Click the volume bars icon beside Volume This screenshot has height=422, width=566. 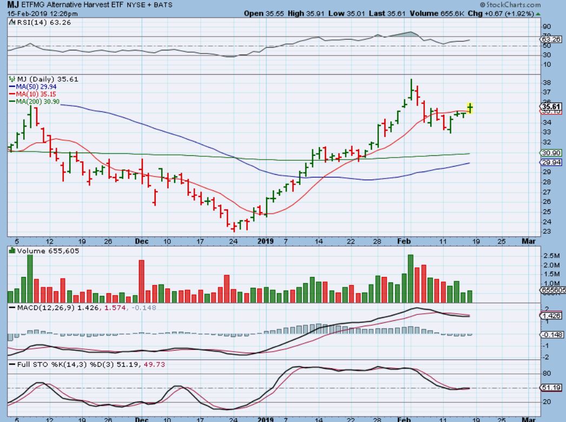[12, 250]
